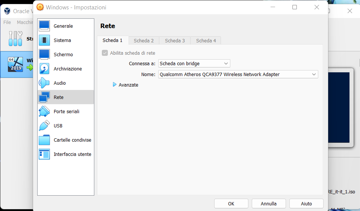Switch to Scheda 3 tab

175,41
